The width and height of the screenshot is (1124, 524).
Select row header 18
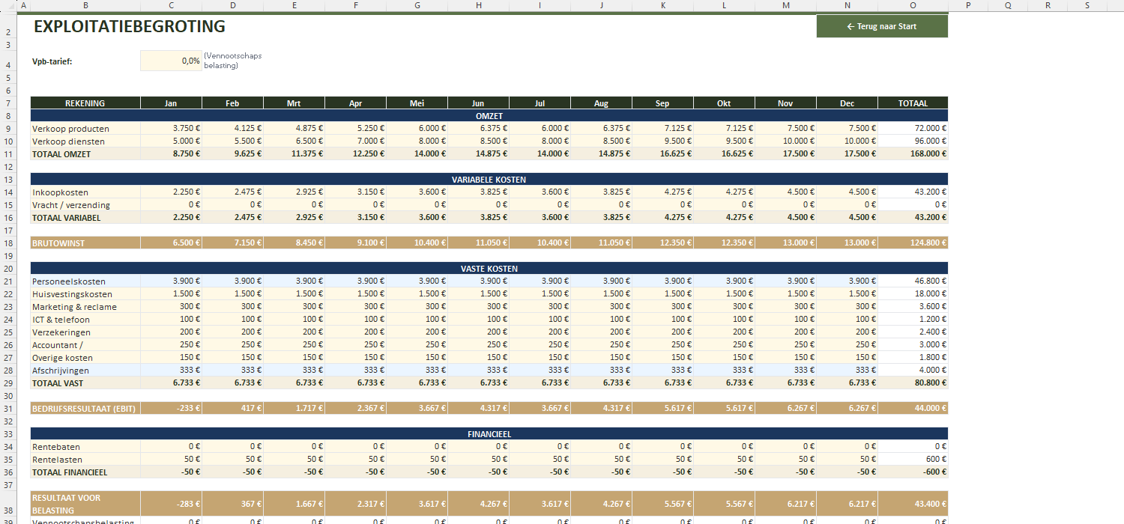tap(7, 243)
